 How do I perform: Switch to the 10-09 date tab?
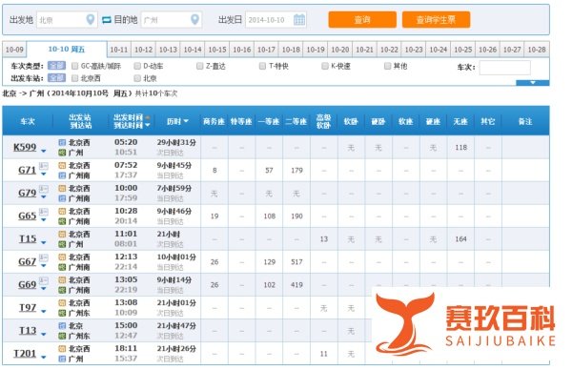(14, 50)
